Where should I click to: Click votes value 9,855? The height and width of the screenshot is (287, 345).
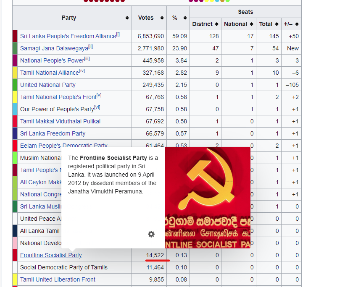(x=156, y=279)
